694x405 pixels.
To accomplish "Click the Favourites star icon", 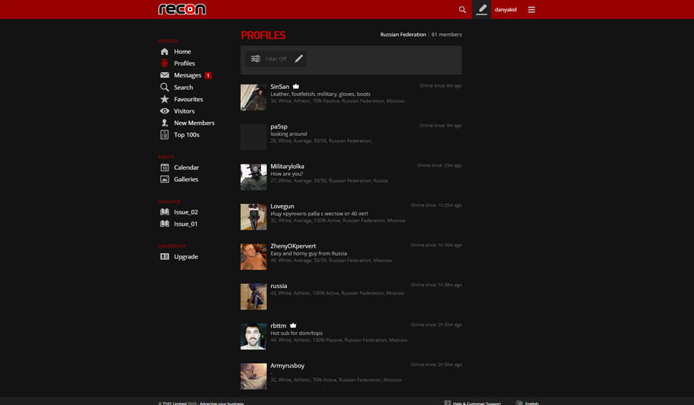I will [165, 99].
